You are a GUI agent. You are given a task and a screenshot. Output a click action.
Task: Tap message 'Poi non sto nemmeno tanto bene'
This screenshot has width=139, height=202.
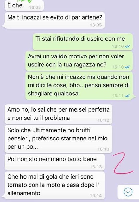pyautogui.click(x=55, y=162)
